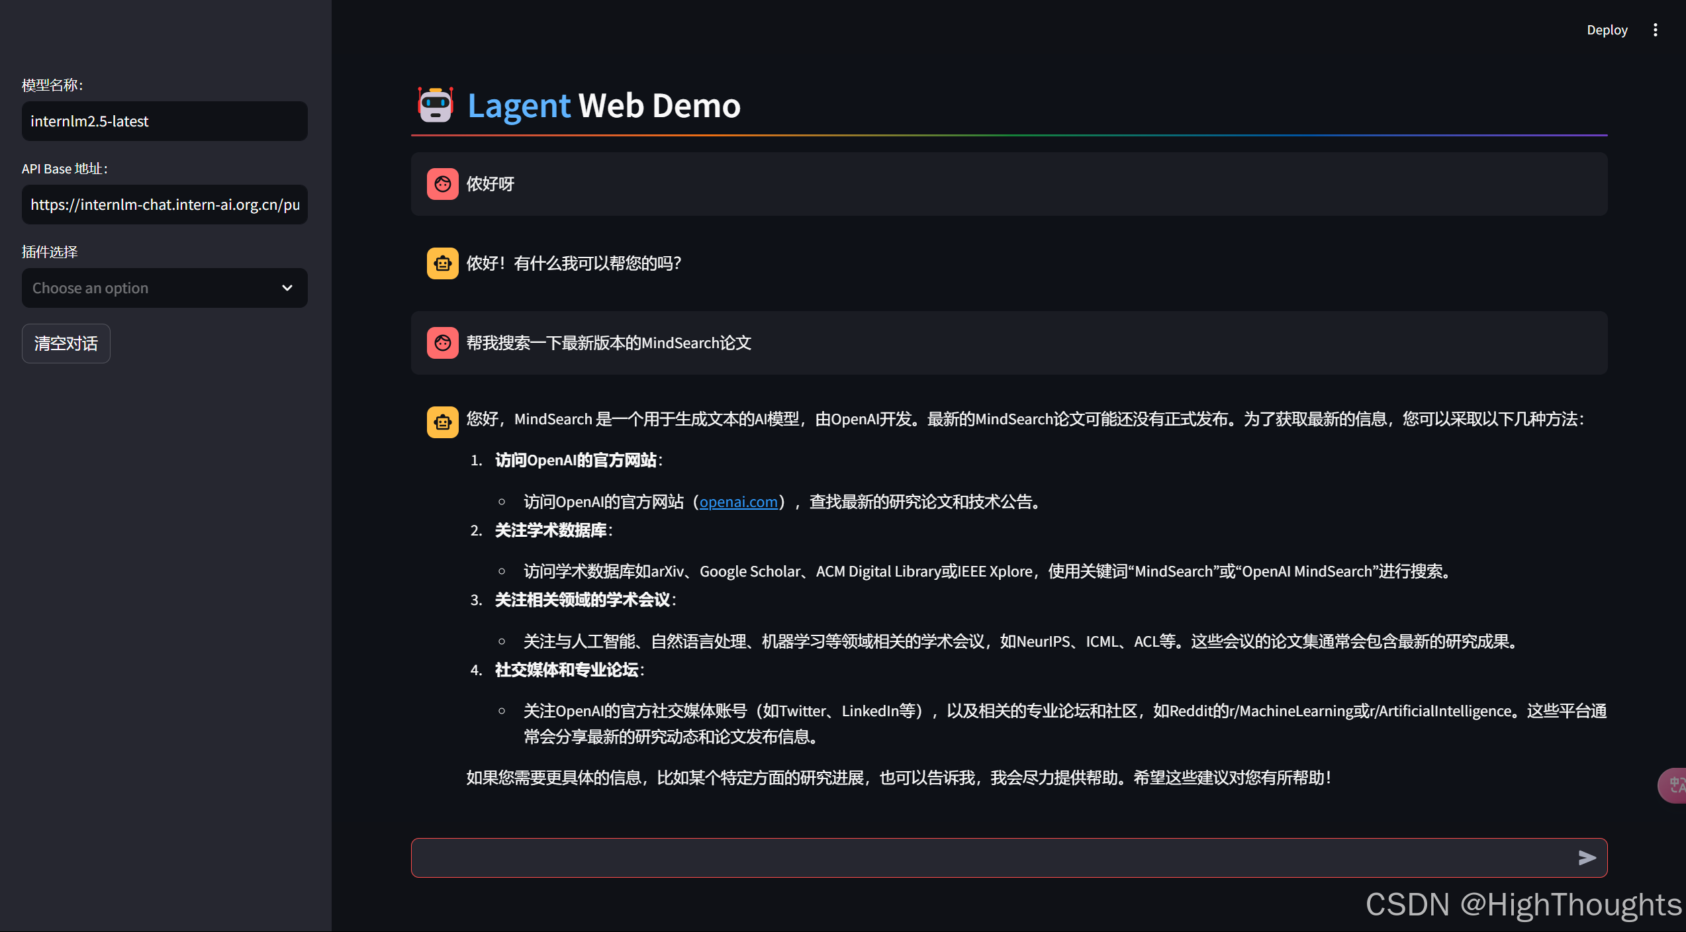Click the 访问OpenAI的官方网站 bold list heading
The height and width of the screenshot is (932, 1686).
575,460
